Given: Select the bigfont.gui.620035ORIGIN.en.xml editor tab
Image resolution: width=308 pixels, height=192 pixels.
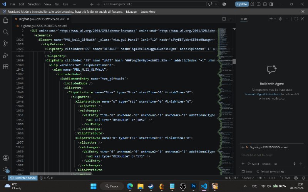Looking at the screenshot, I should coord(42,19).
